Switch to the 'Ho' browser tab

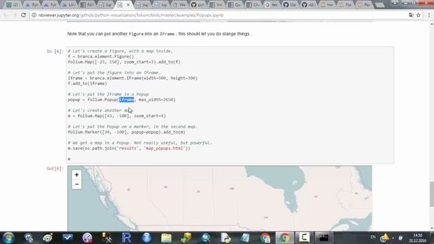tap(327, 5)
